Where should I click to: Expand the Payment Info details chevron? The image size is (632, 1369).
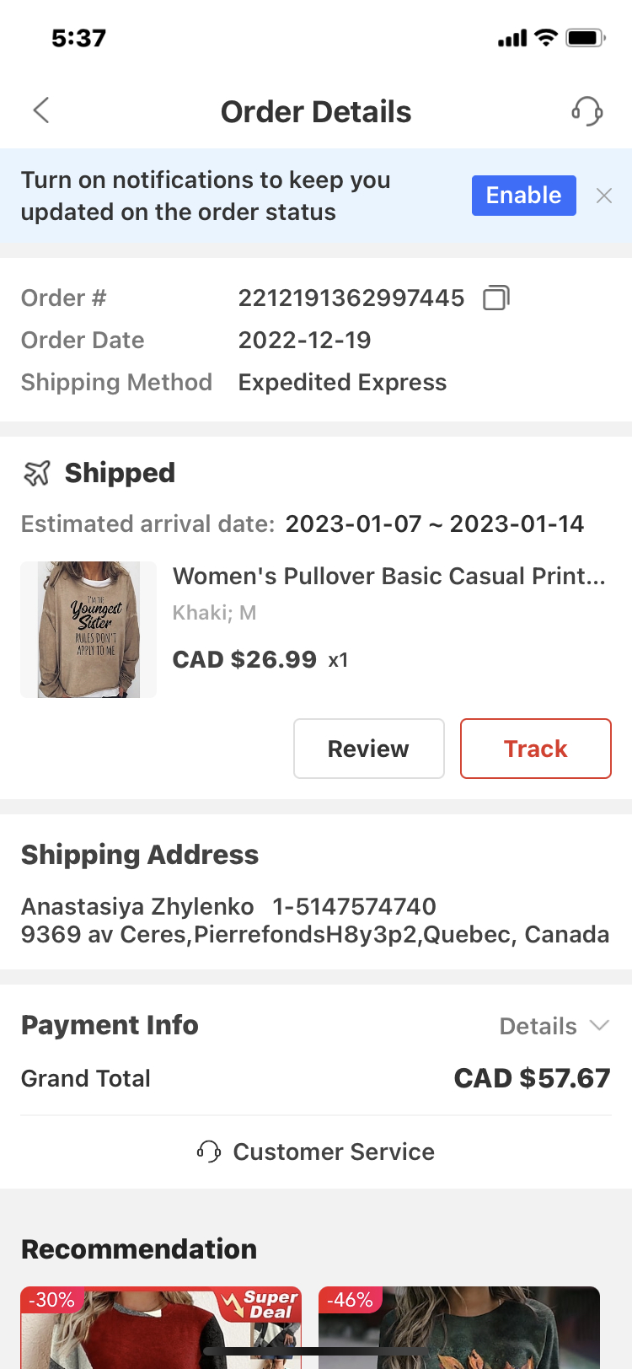tap(599, 1025)
